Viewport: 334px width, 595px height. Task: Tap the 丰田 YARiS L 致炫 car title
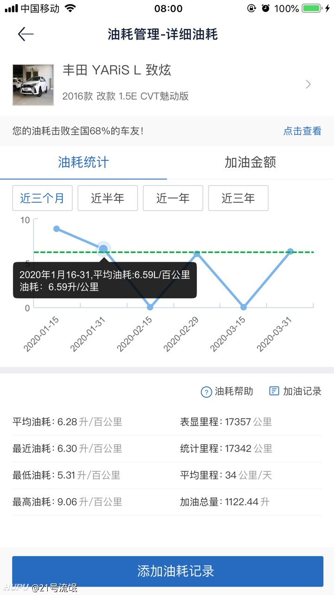click(x=117, y=71)
